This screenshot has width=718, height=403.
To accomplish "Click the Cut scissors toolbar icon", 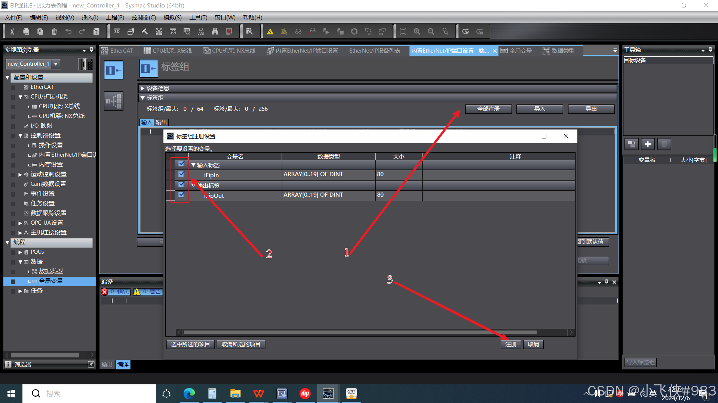I will [x=12, y=32].
